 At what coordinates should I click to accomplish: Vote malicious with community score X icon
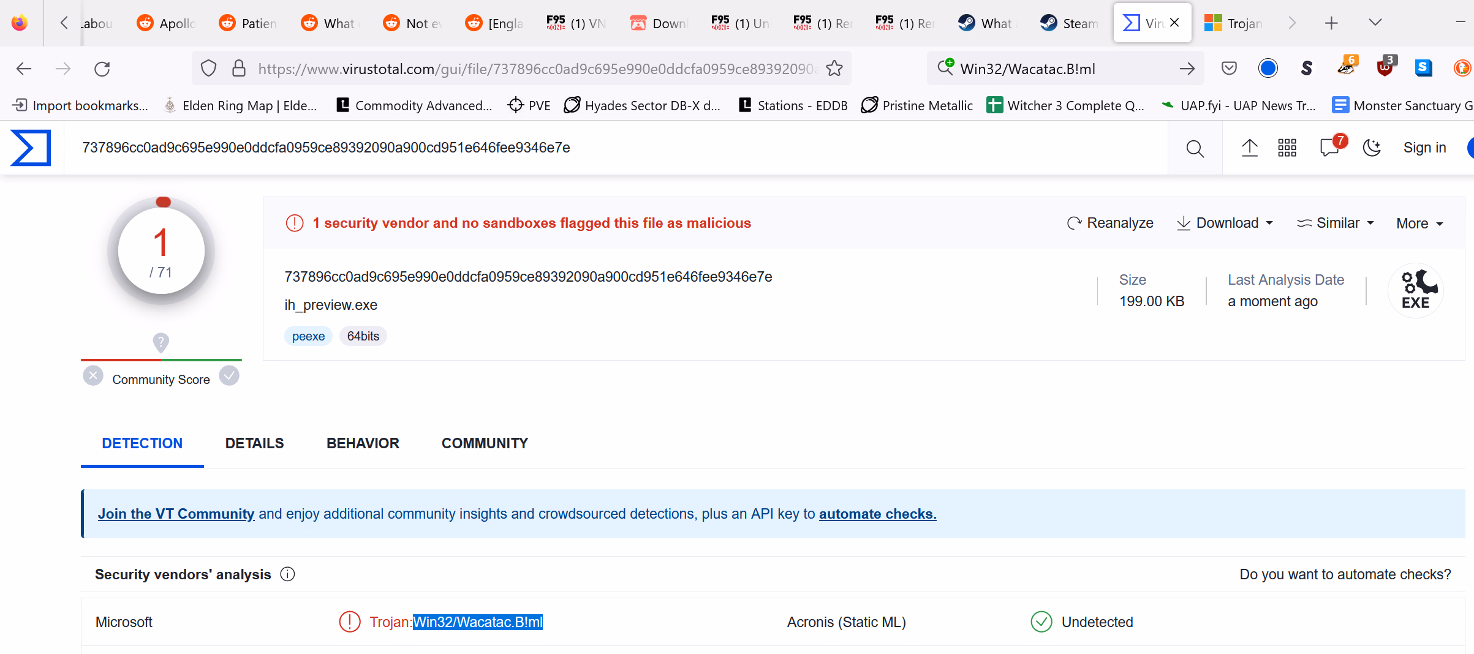[93, 375]
